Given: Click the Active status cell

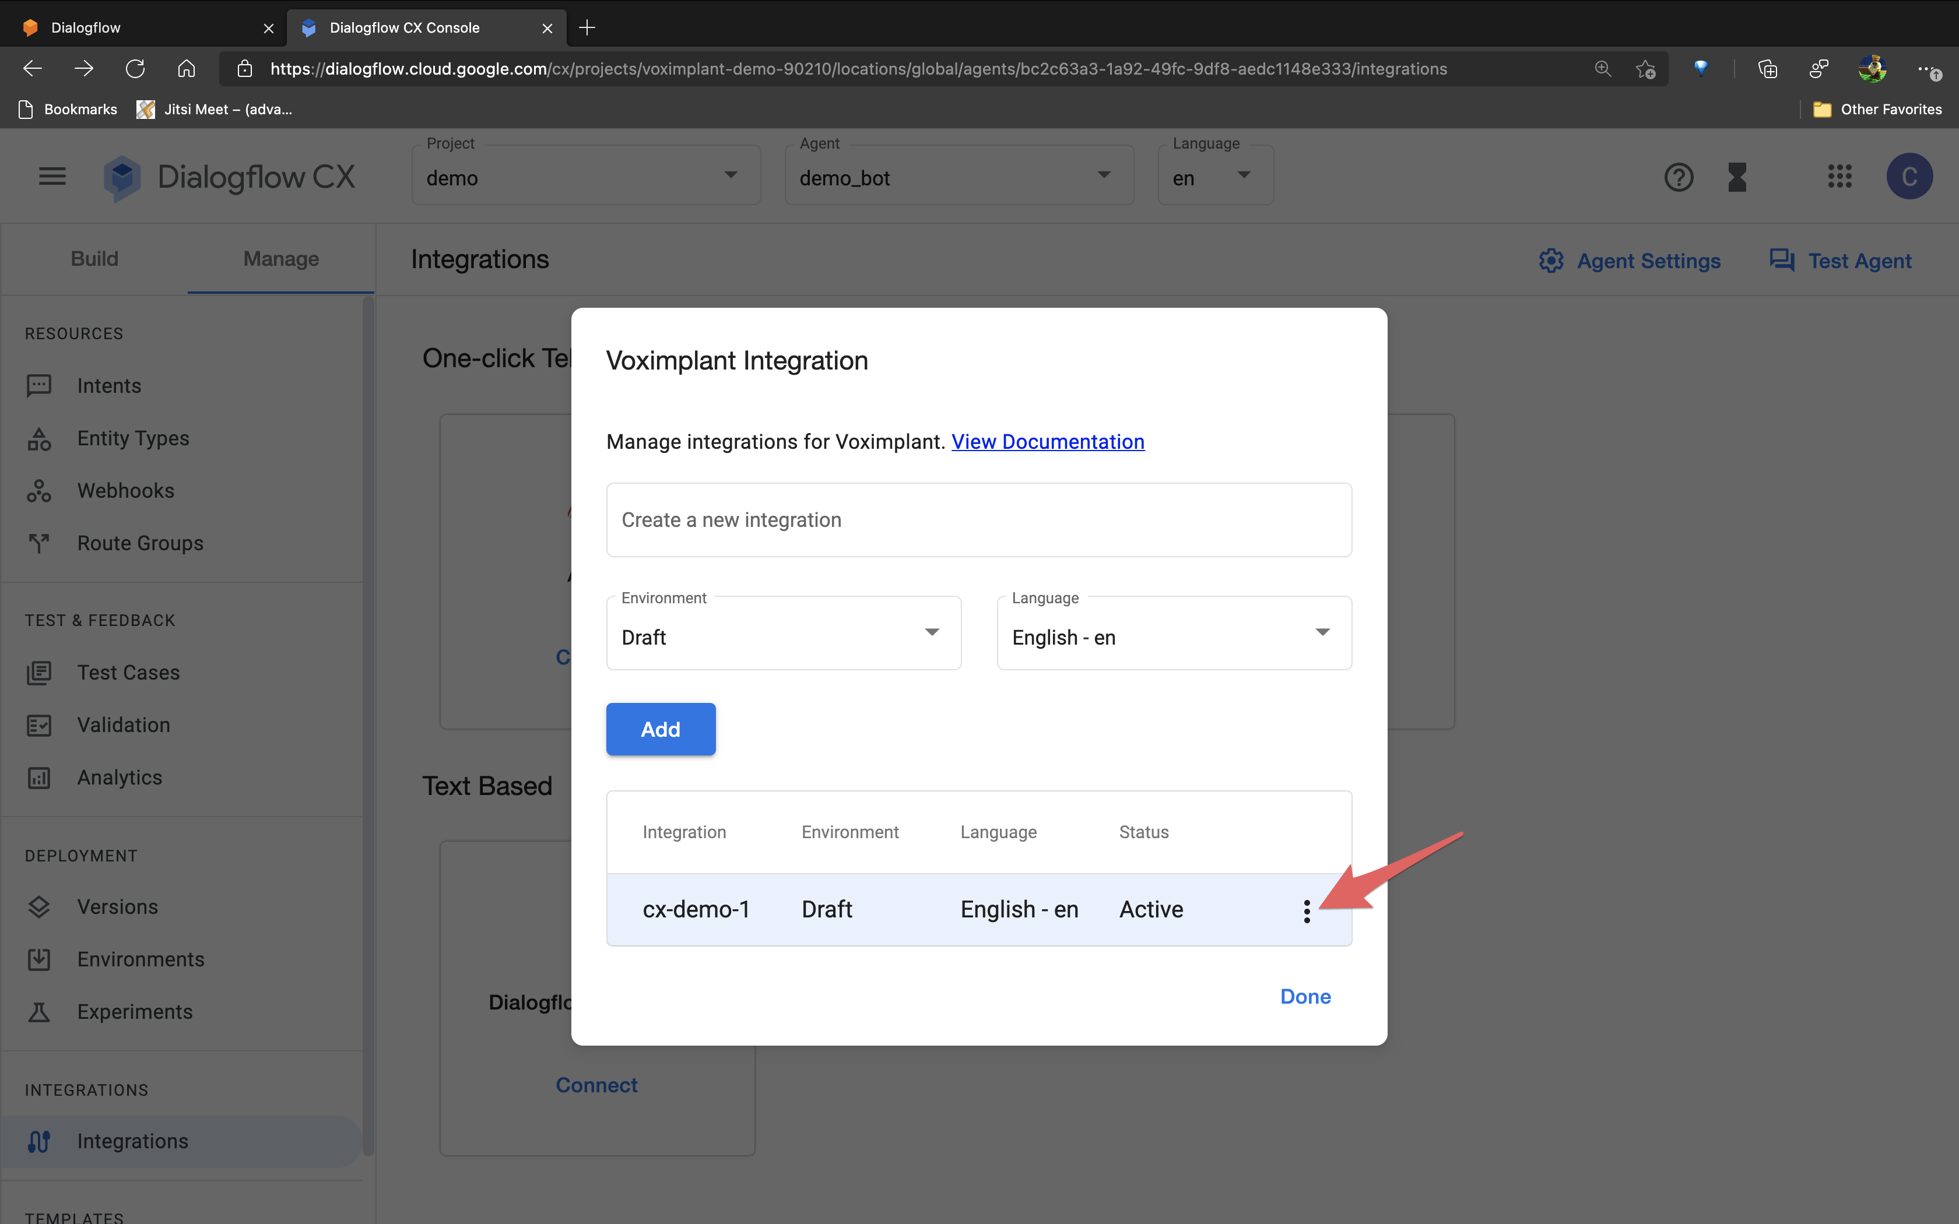Looking at the screenshot, I should click(x=1151, y=909).
